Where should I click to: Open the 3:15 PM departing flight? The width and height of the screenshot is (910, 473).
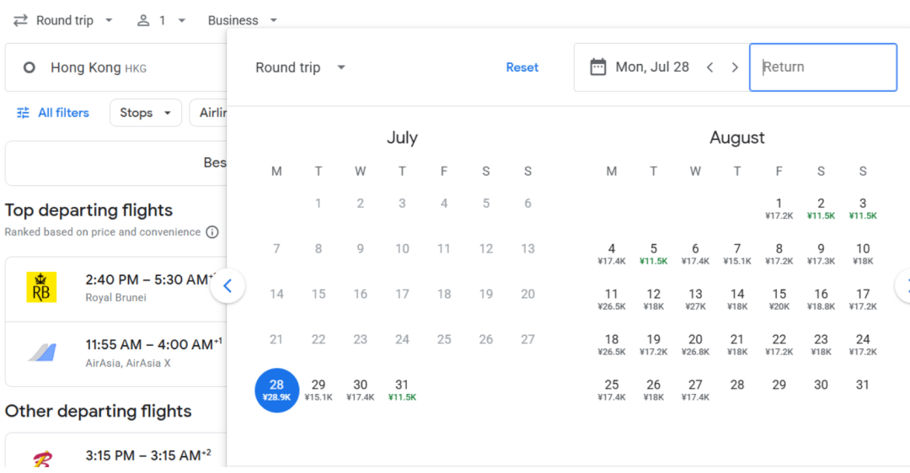click(116, 450)
